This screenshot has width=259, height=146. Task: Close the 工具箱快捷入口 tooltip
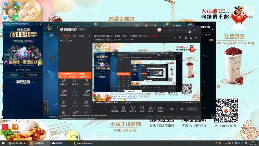pos(140,91)
